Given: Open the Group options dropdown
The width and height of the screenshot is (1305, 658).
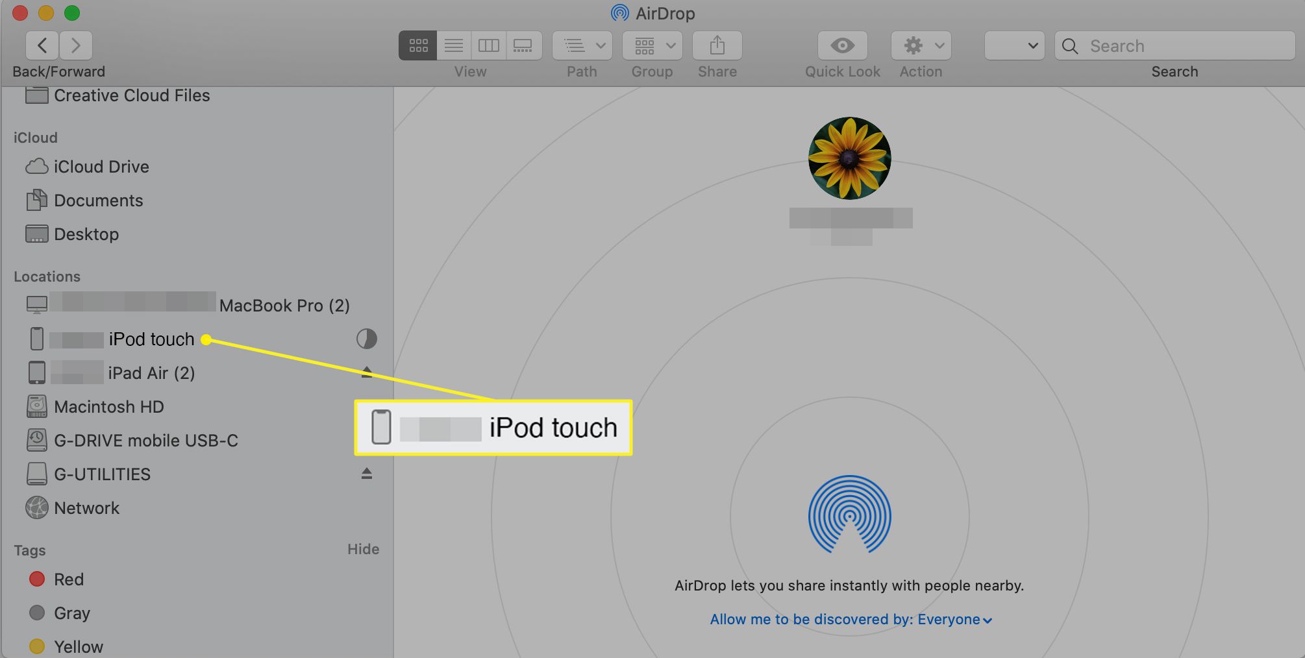Looking at the screenshot, I should (x=652, y=45).
